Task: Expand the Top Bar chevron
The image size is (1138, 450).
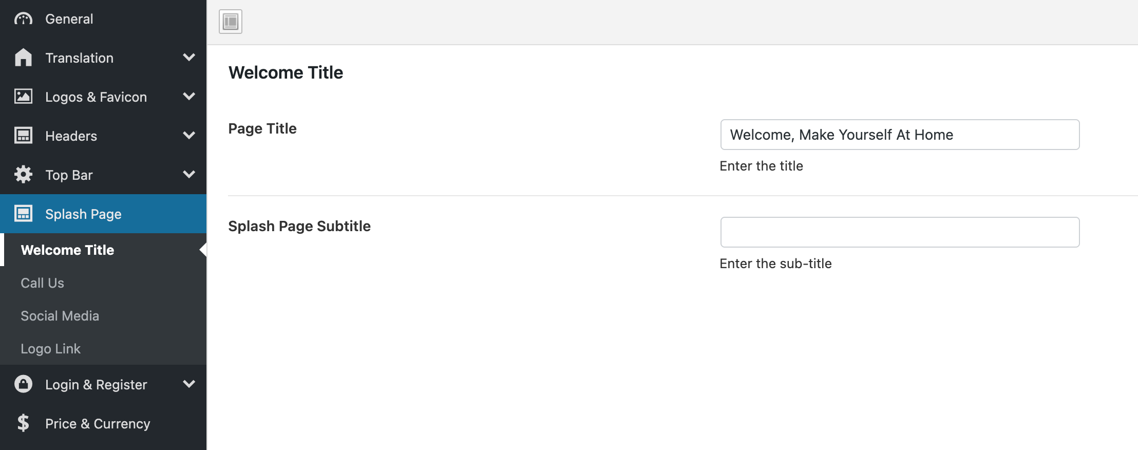Action: (189, 174)
